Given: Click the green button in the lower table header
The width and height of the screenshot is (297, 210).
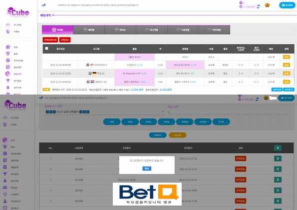Looking at the screenshot, I should tap(278, 148).
